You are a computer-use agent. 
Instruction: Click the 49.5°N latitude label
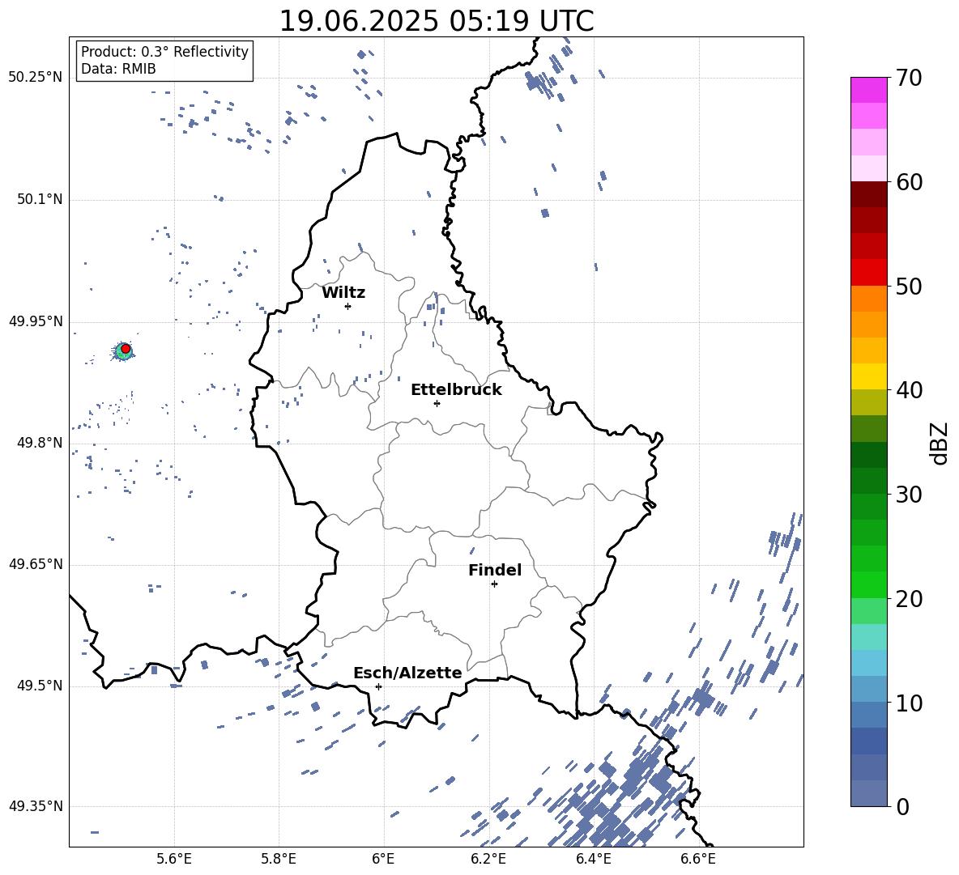40,685
